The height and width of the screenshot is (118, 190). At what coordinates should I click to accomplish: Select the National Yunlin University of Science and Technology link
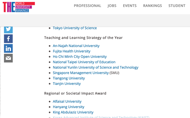coord(96,67)
